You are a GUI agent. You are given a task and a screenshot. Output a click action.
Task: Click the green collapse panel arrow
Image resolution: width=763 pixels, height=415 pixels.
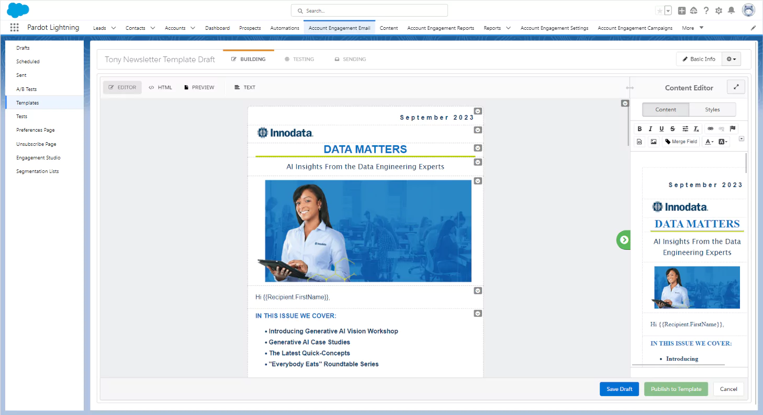pyautogui.click(x=624, y=240)
